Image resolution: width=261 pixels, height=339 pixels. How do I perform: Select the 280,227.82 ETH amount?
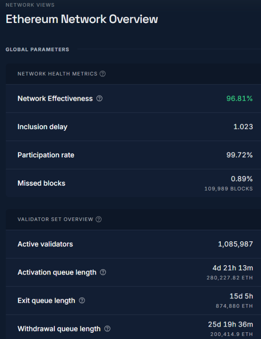point(230,278)
